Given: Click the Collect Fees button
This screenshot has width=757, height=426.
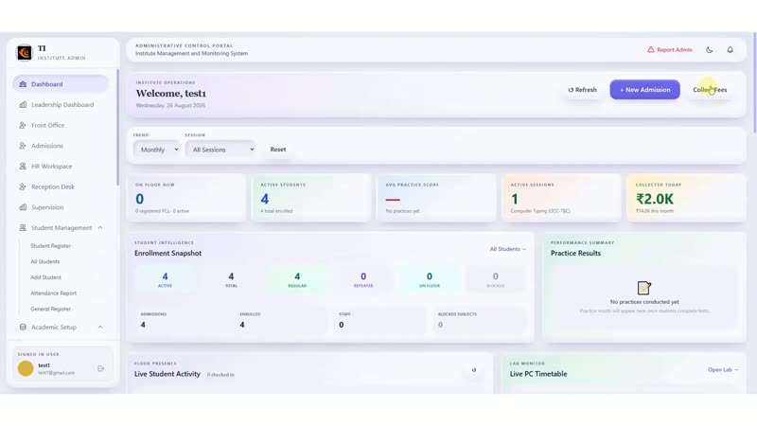Looking at the screenshot, I should pos(710,90).
